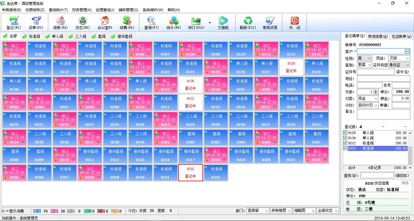
Task: Open the 登记(F2) registration tool
Action: click(14, 23)
